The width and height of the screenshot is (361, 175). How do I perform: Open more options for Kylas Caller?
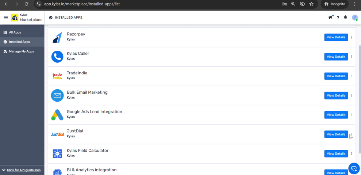(352, 57)
